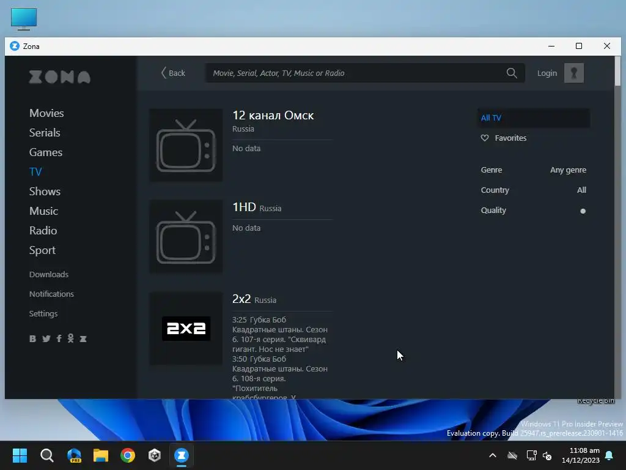
Task: Click the OneDrive cloud tray icon
Action: (x=512, y=455)
